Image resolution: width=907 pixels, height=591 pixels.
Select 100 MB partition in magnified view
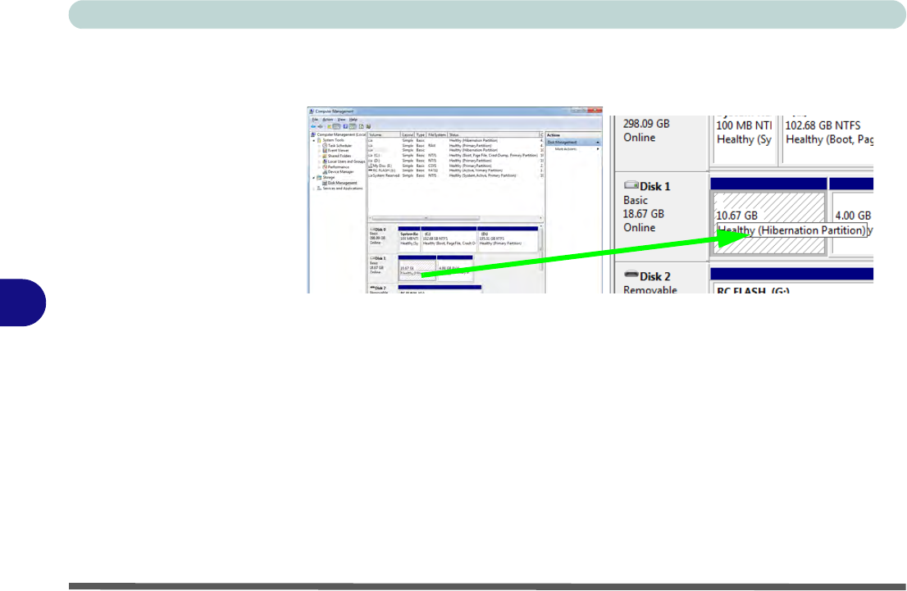tap(745, 139)
